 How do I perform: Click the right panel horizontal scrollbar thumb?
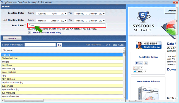point(136,101)
